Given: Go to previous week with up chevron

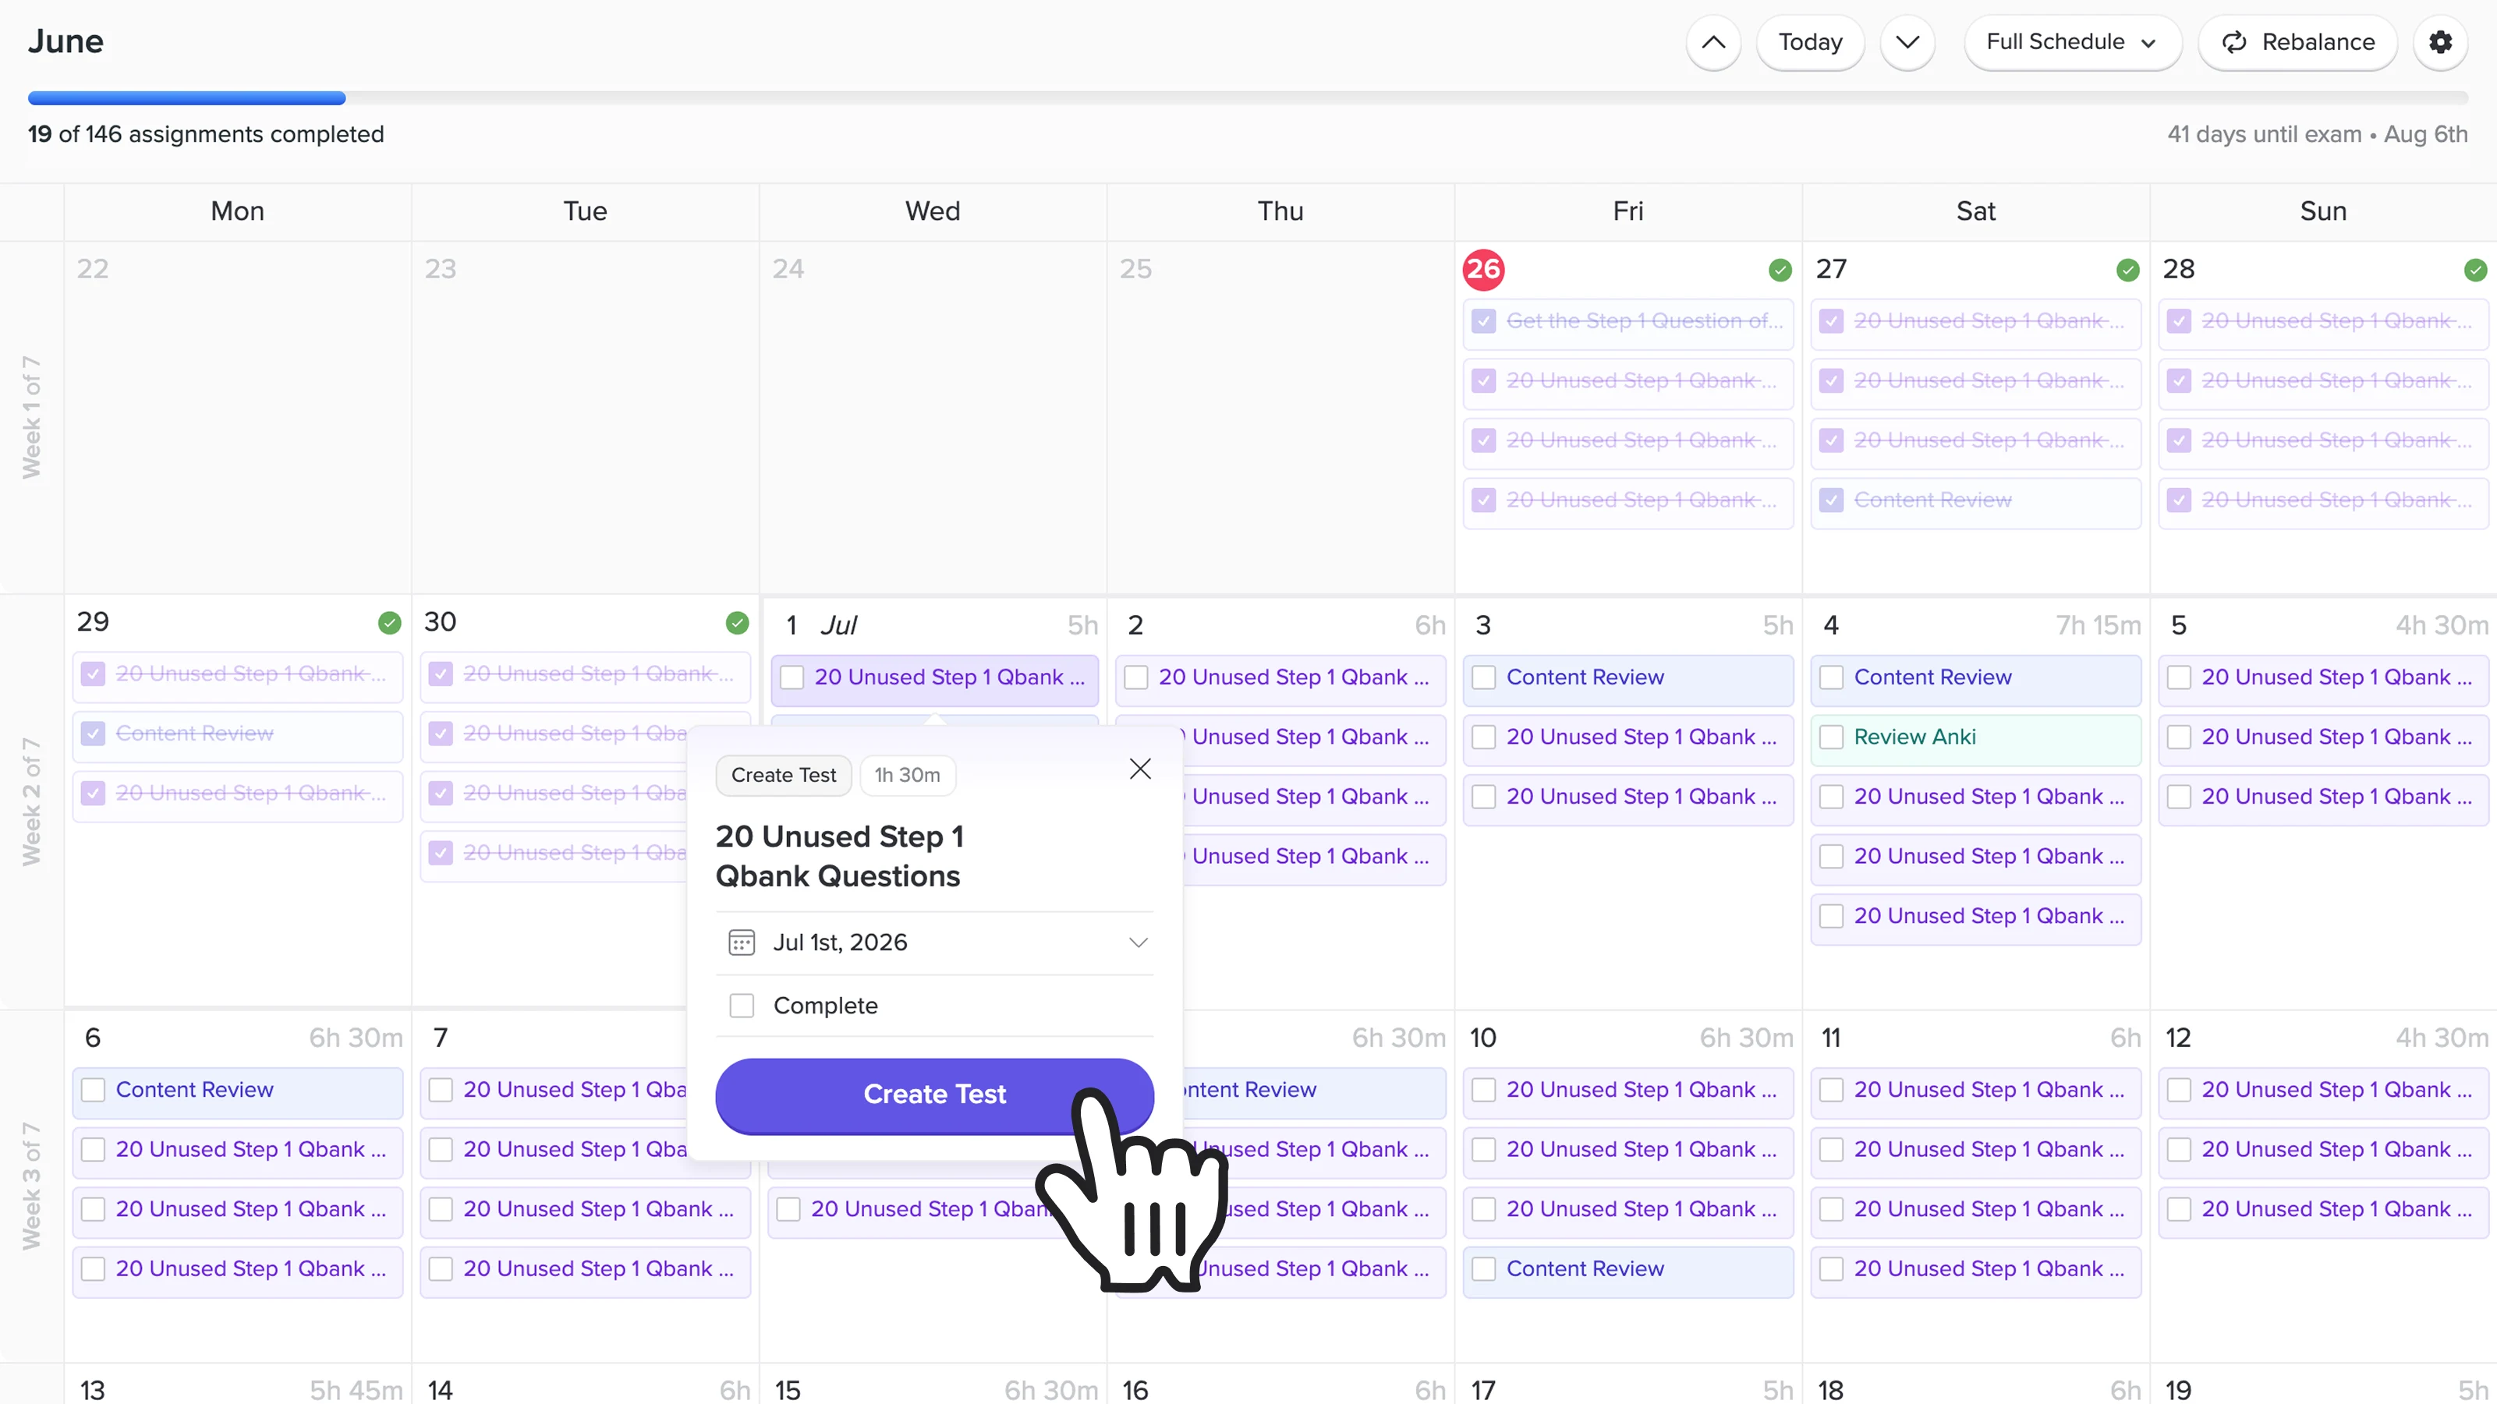Looking at the screenshot, I should click(1712, 41).
